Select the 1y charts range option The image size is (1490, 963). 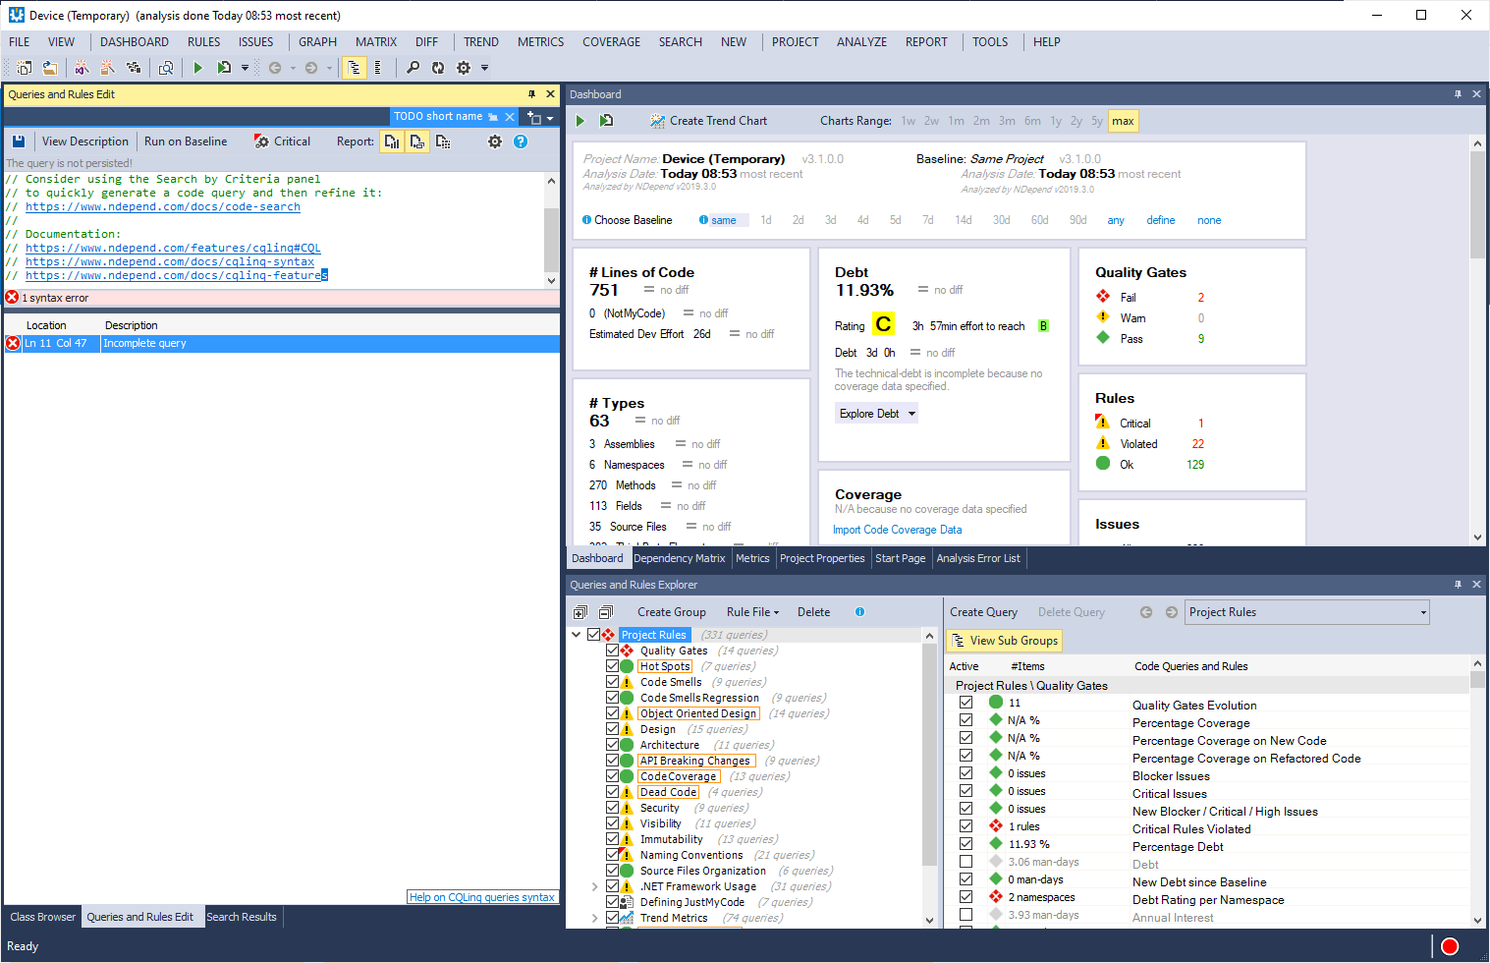click(1056, 121)
